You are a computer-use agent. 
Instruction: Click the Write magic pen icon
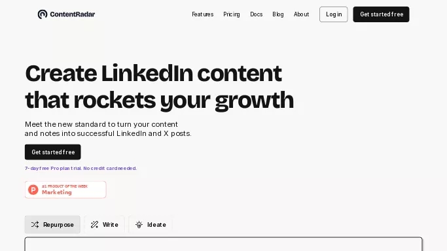(94, 225)
